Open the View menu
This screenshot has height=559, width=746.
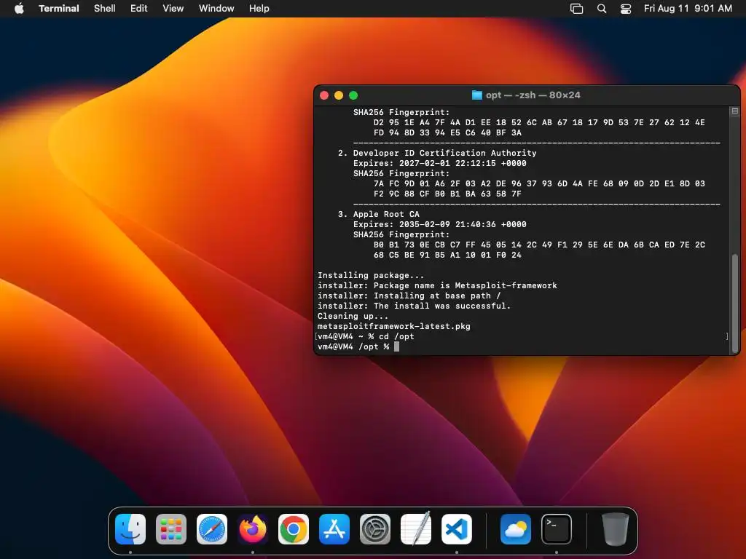[x=173, y=8]
